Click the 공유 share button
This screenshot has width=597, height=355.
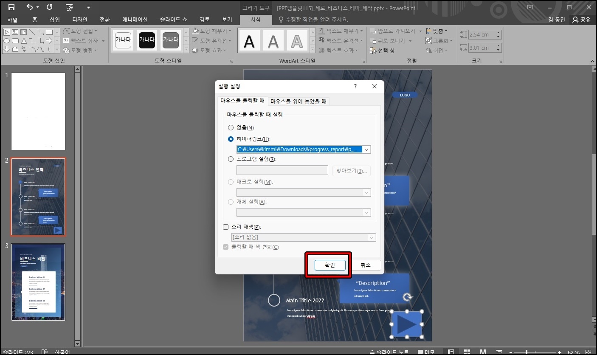click(582, 20)
